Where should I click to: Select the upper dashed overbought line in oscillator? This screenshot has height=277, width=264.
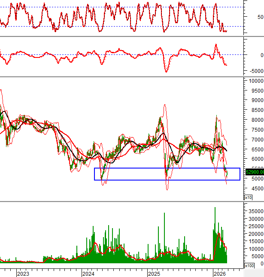click(x=120, y=7)
